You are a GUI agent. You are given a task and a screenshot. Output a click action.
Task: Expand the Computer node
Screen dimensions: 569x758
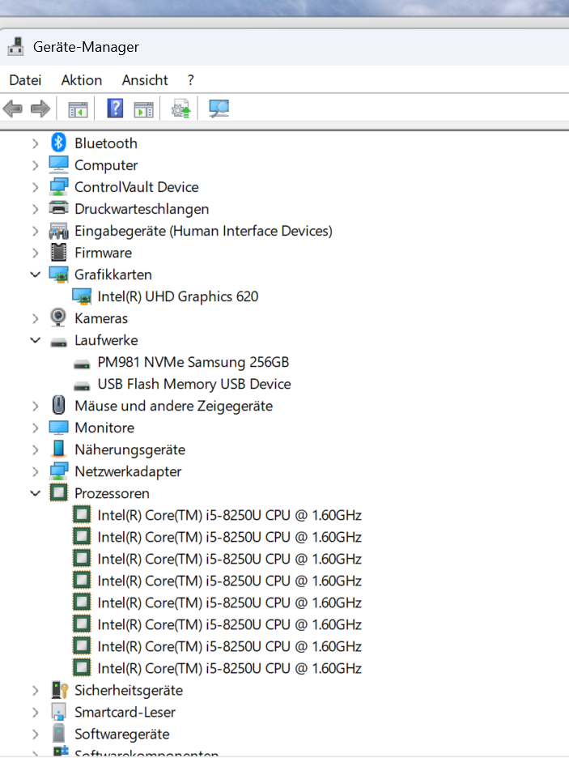coord(36,165)
